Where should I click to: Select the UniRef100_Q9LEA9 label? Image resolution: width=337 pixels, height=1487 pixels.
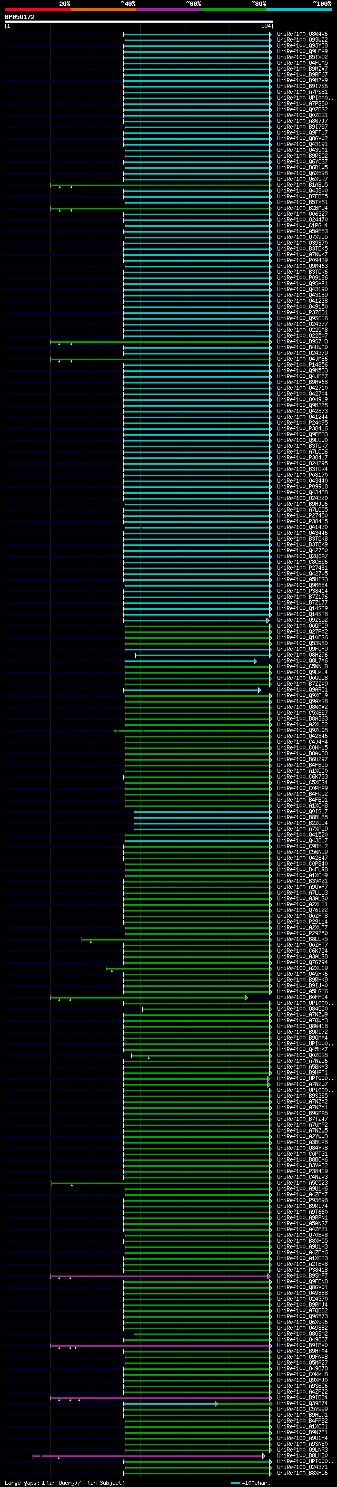(x=302, y=51)
